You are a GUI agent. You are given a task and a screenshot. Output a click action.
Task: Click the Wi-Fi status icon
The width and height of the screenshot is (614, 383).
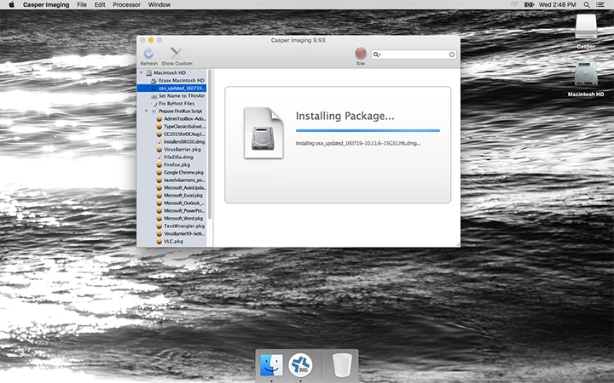point(514,5)
